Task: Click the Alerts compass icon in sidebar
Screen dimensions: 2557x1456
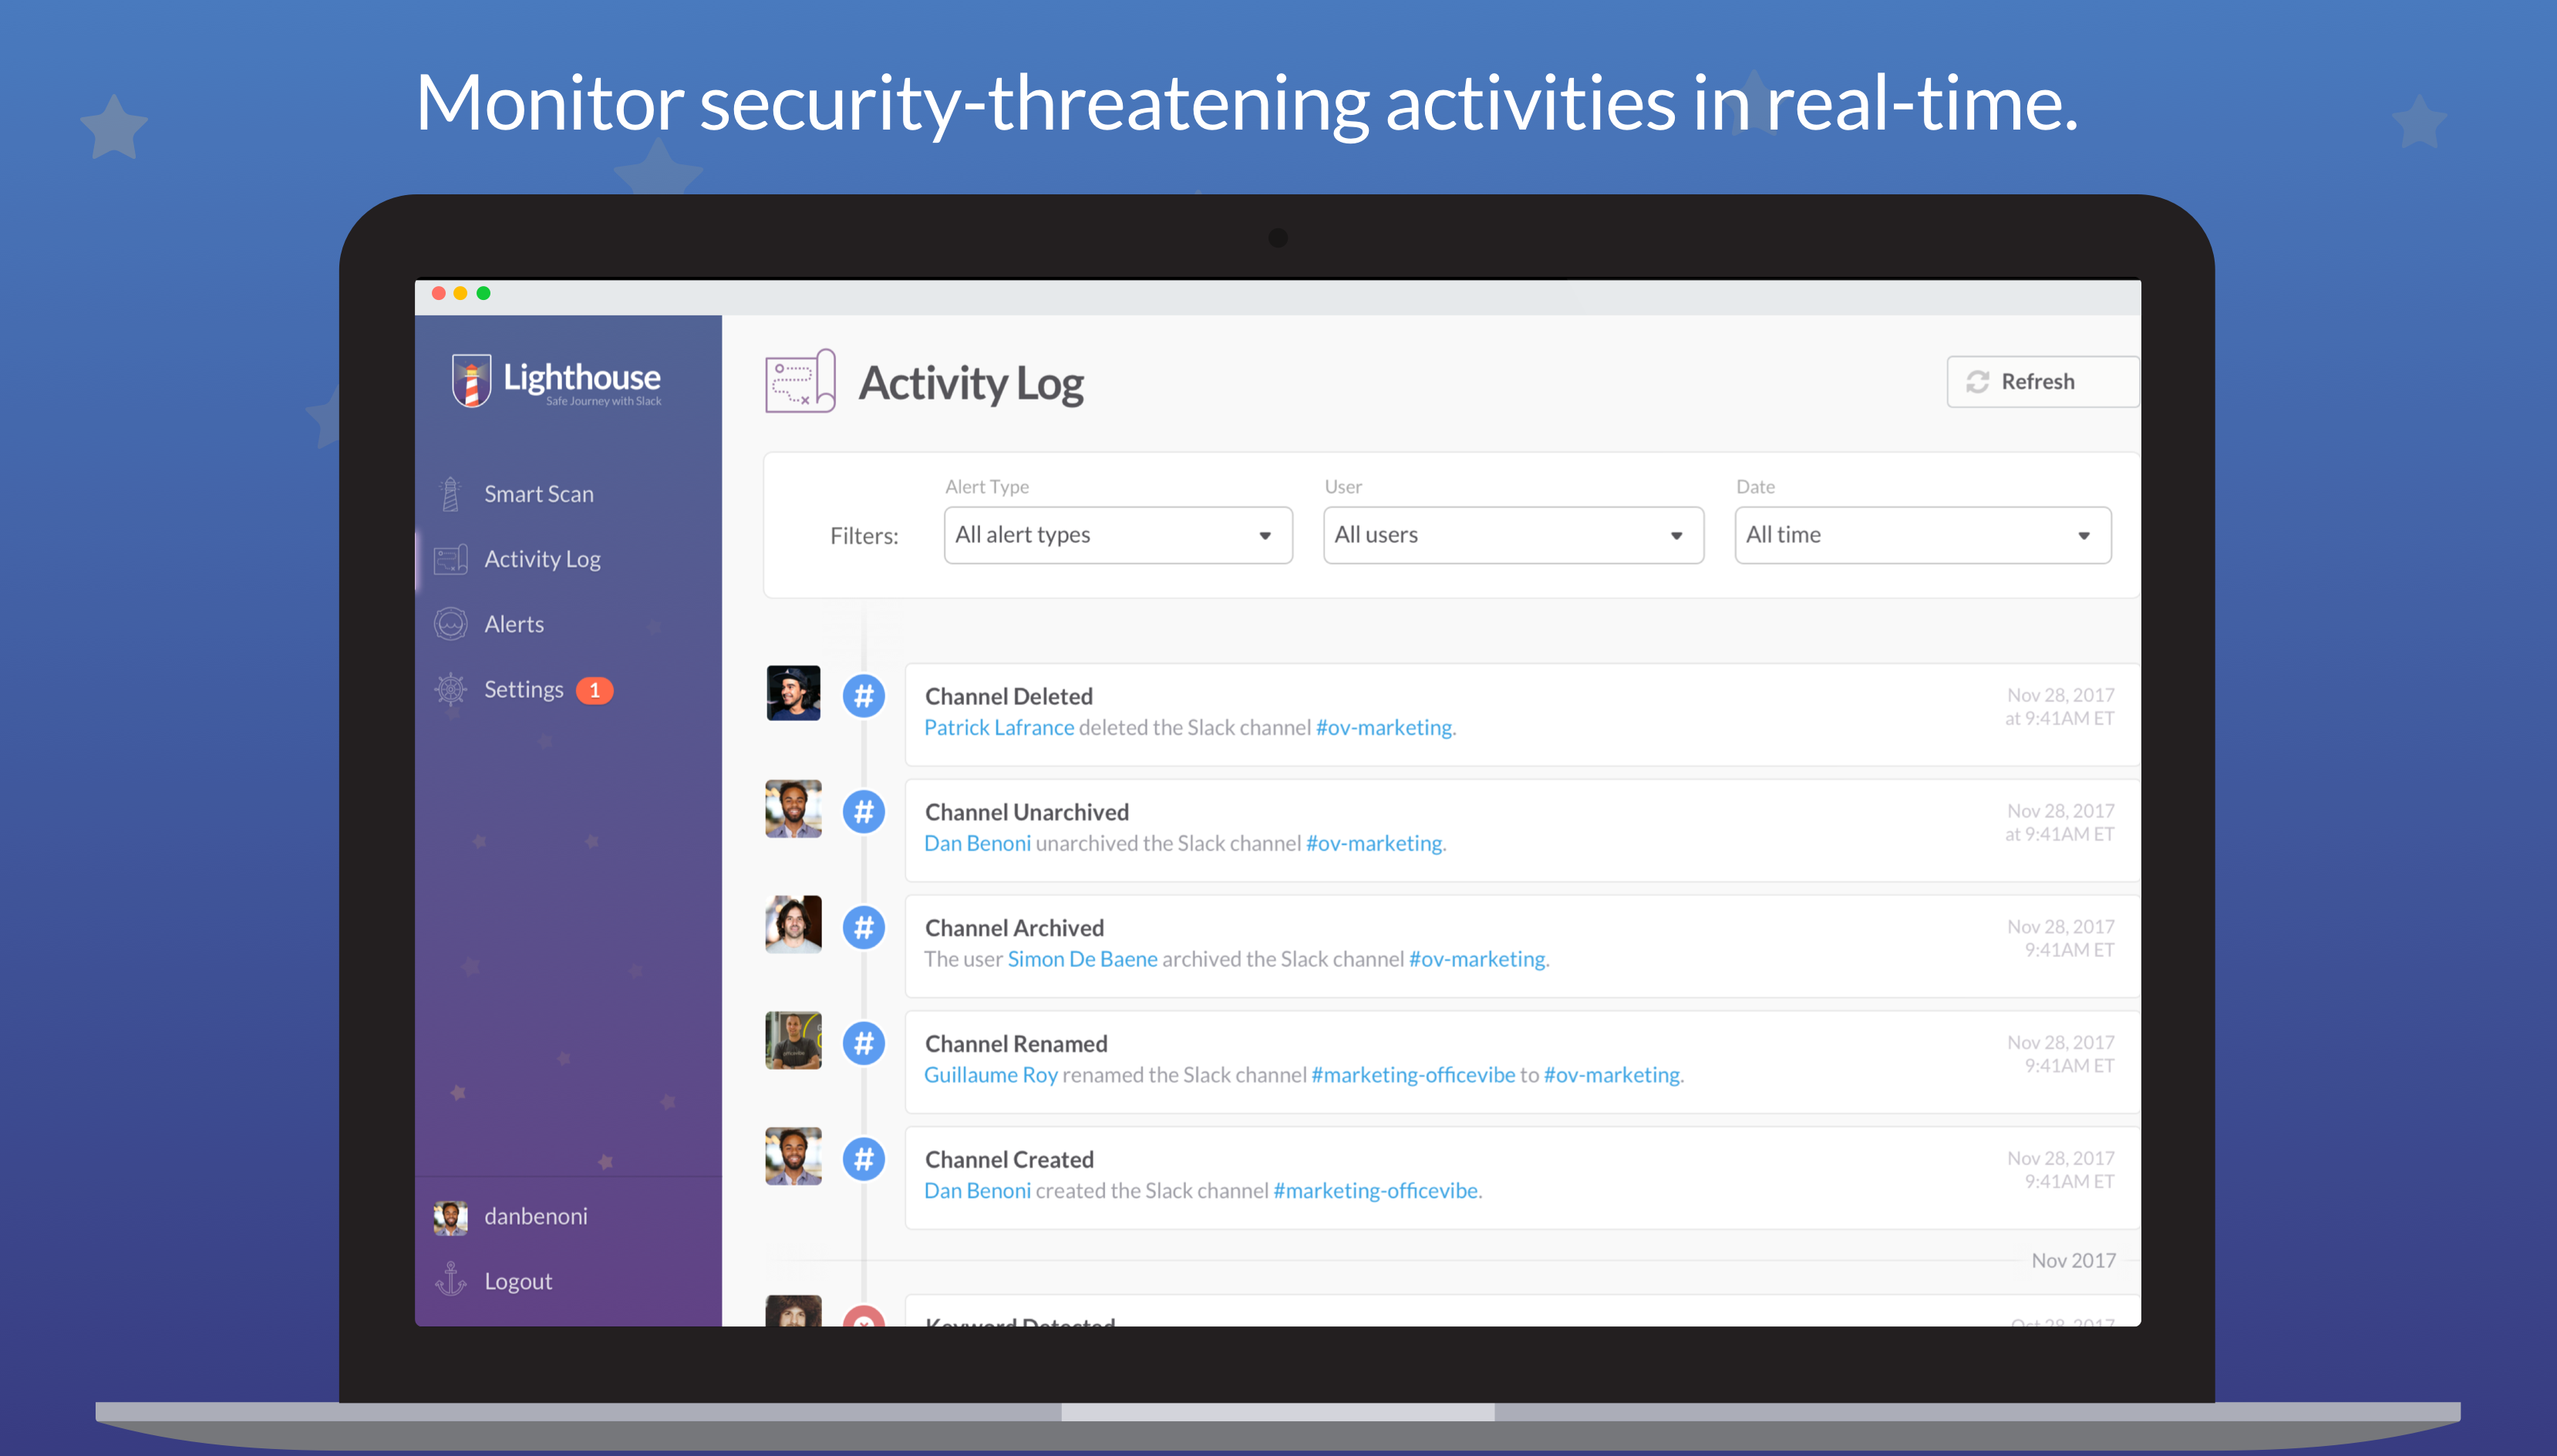Action: [x=451, y=624]
